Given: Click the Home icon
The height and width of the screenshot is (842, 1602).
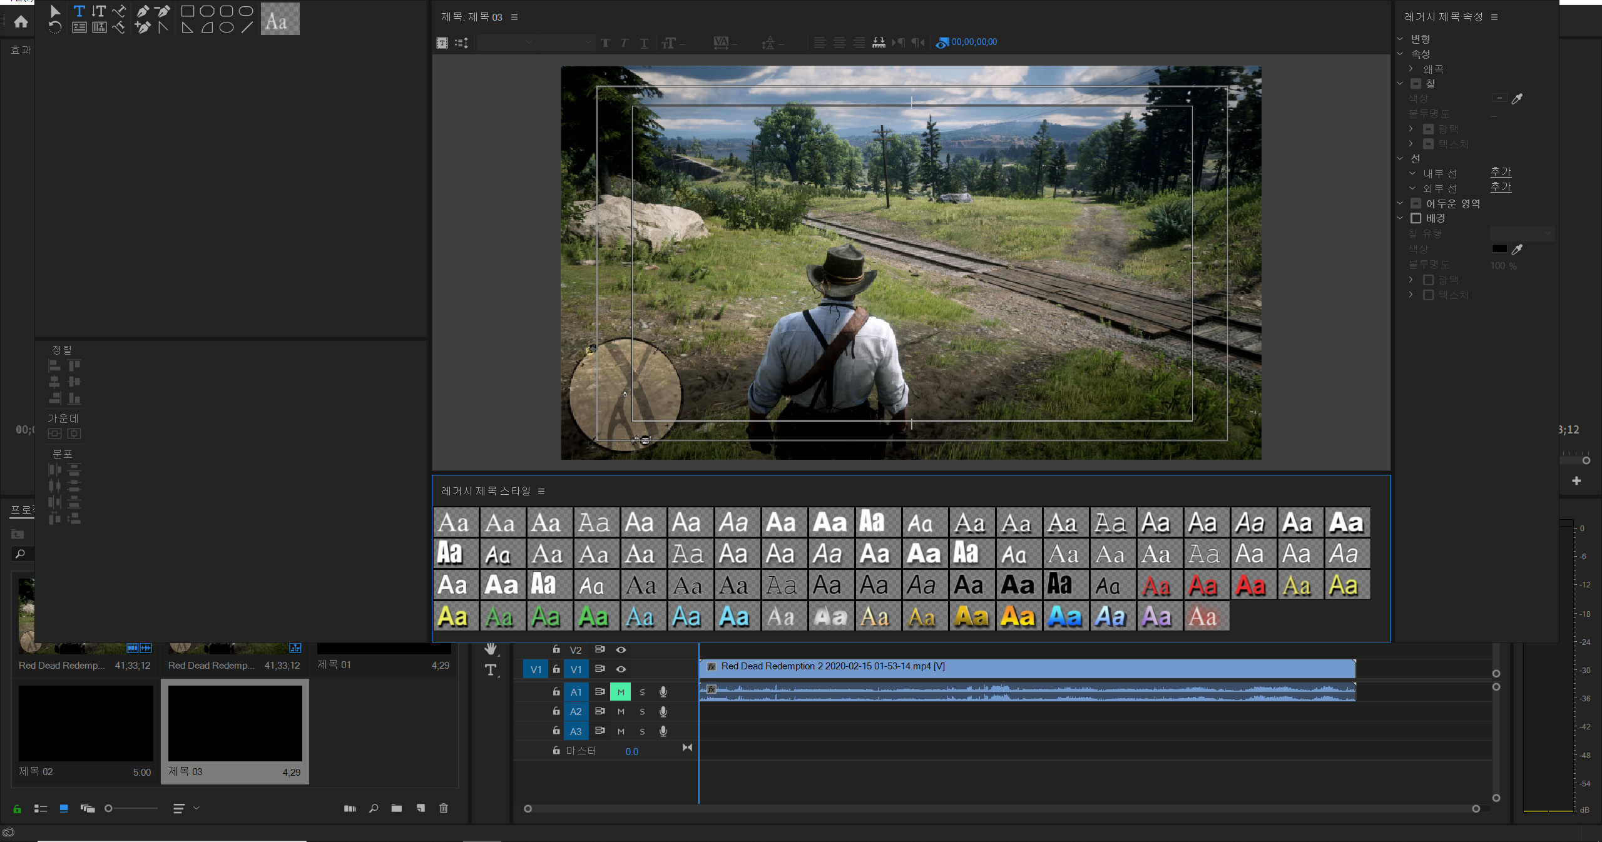Looking at the screenshot, I should pyautogui.click(x=21, y=22).
